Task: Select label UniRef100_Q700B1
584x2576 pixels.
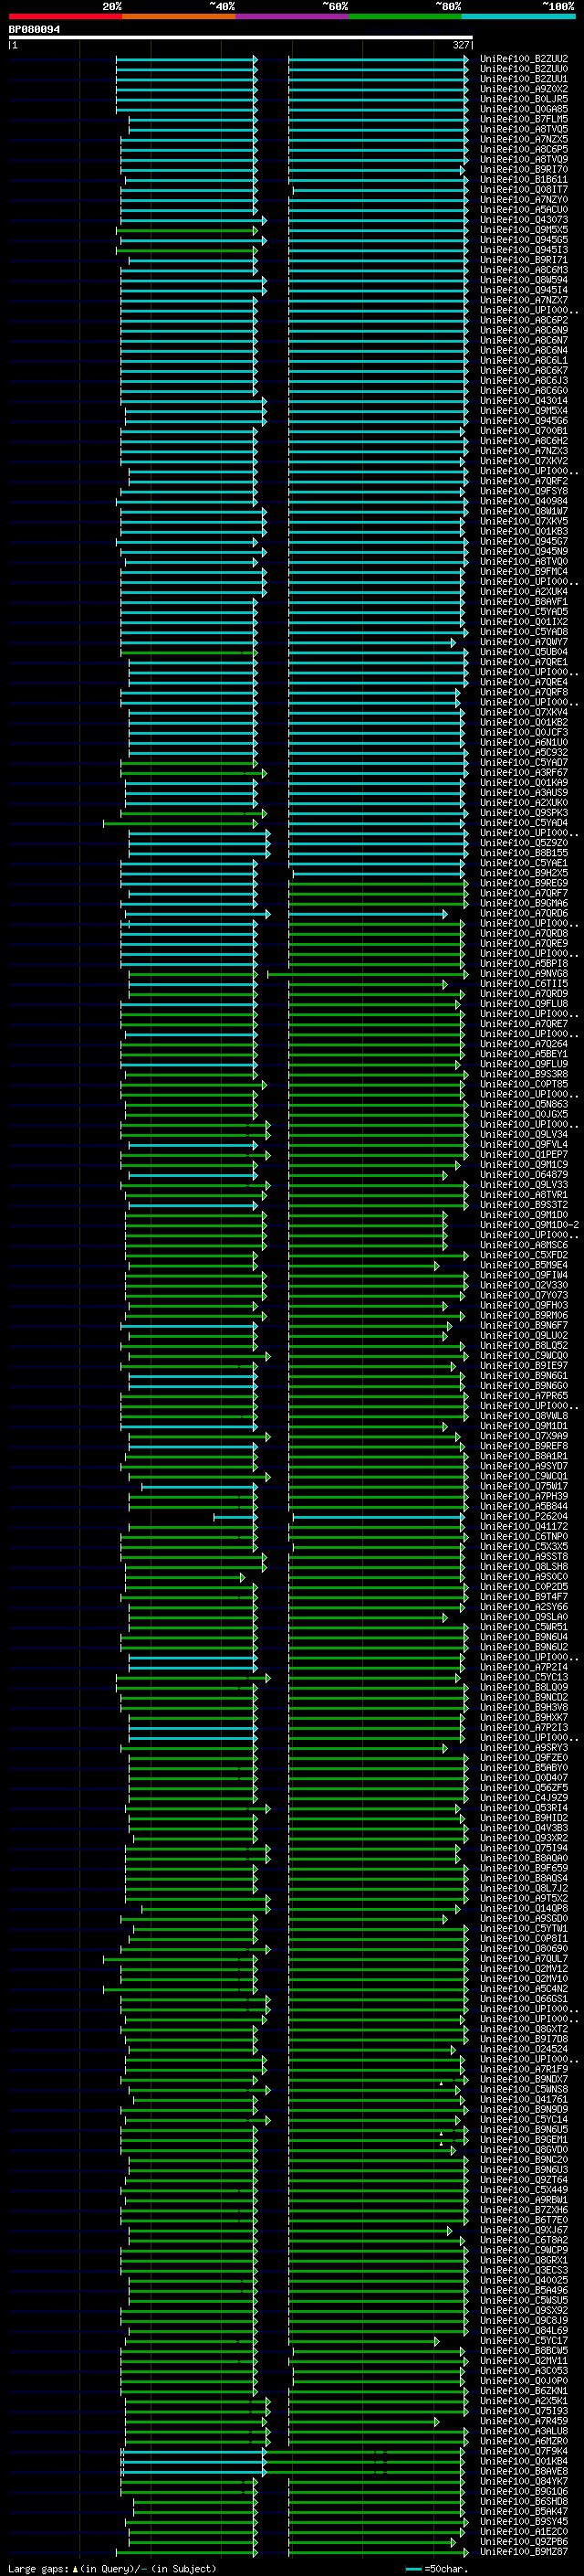Action: pyautogui.click(x=524, y=431)
